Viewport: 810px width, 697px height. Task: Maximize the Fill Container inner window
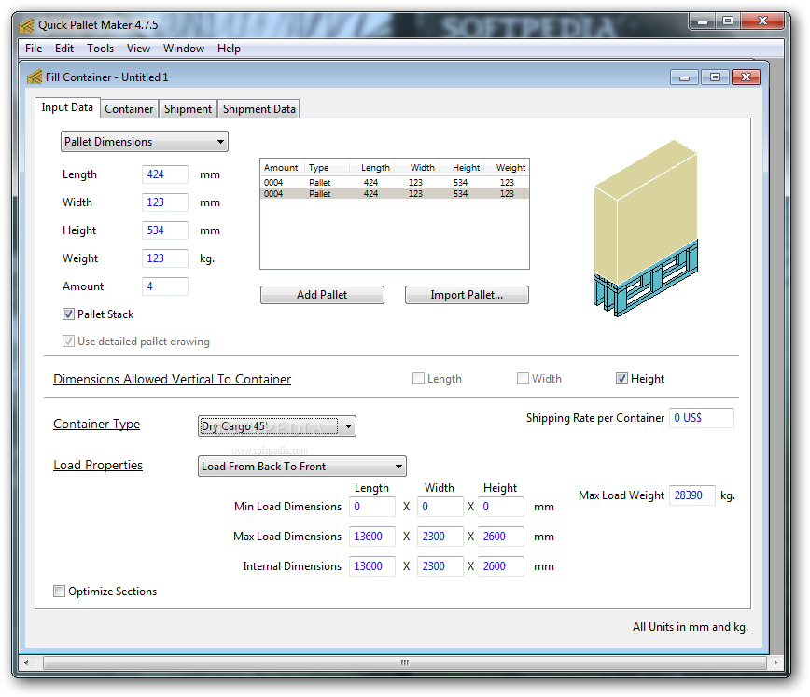[715, 77]
